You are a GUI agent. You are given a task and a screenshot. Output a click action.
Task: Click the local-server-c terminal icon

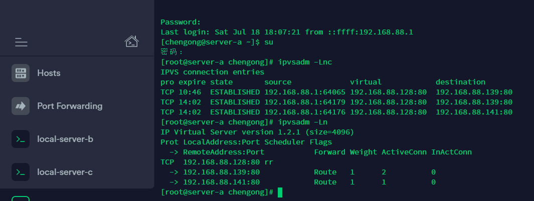click(21, 172)
